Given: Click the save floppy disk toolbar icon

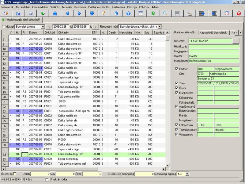Looking at the screenshot, I should [30, 13].
